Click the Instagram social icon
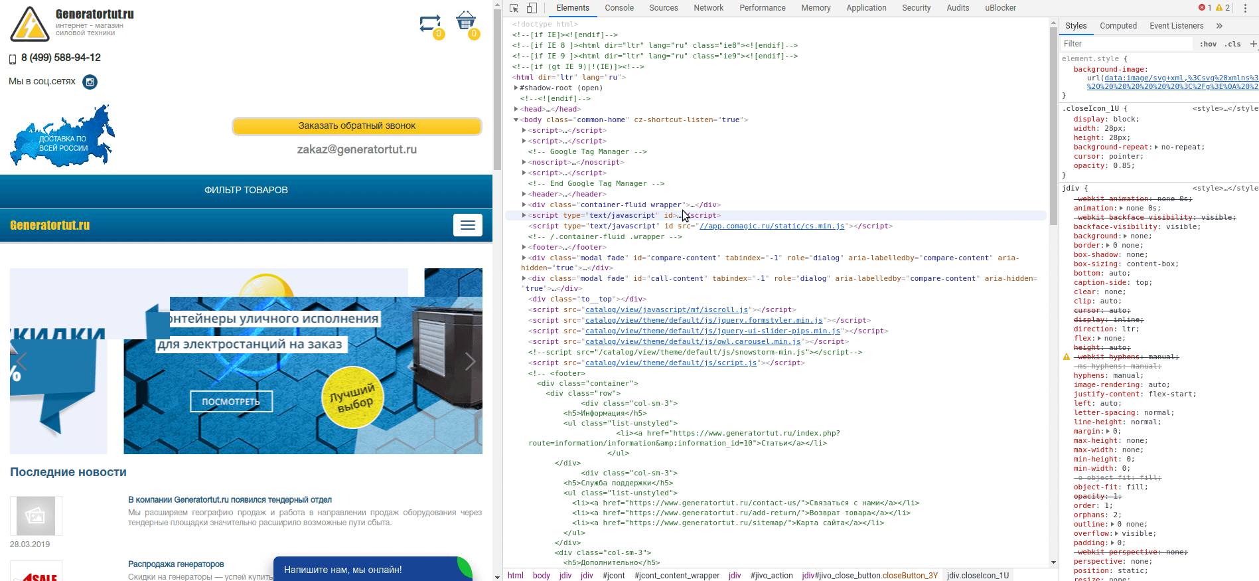Viewport: 1259px width, 581px height. pos(90,82)
